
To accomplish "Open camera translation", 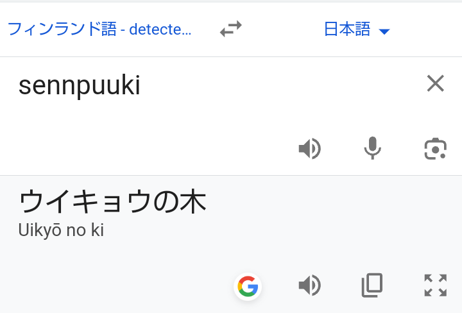I will (x=435, y=149).
